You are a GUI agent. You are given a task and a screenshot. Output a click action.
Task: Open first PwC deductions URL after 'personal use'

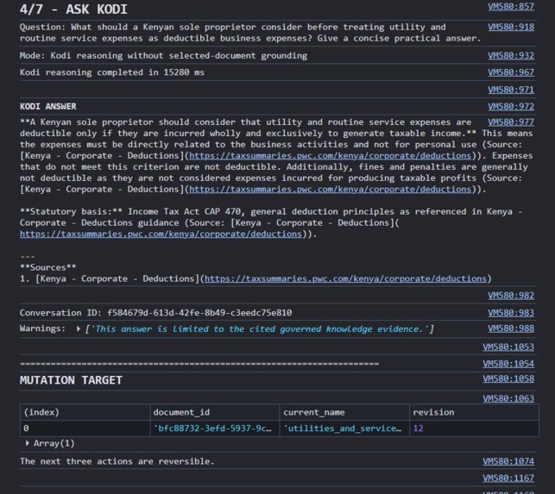[x=331, y=155]
